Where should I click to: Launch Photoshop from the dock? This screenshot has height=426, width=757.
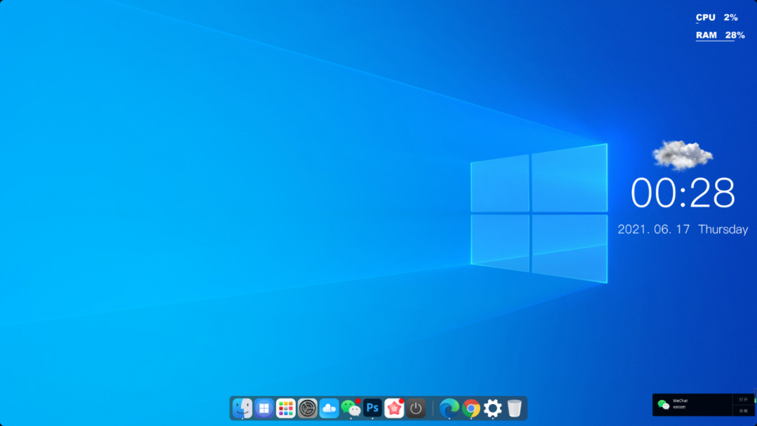tap(372, 408)
